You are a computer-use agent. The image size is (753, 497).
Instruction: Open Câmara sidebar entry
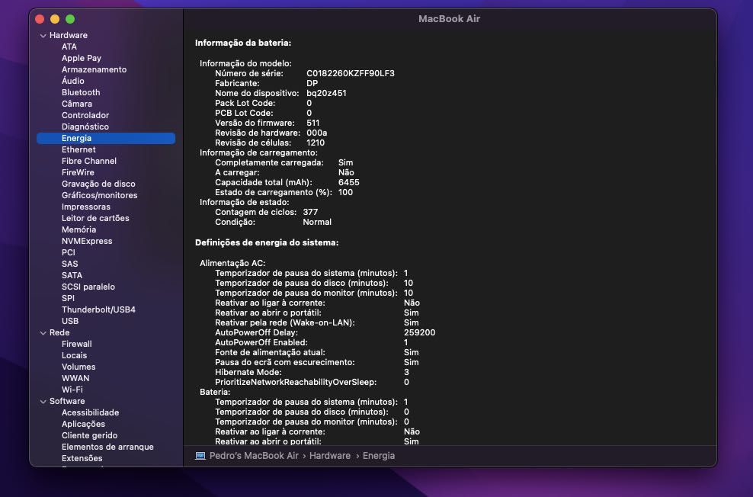pyautogui.click(x=77, y=104)
